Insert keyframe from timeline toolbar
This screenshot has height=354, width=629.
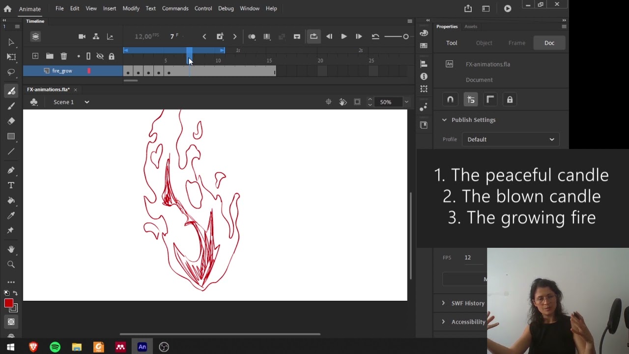[220, 36]
